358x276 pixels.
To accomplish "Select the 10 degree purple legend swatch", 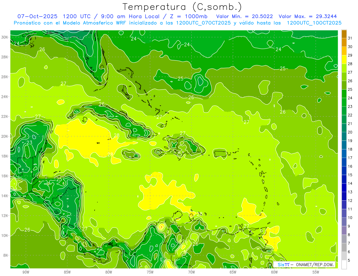I will click(344, 222).
